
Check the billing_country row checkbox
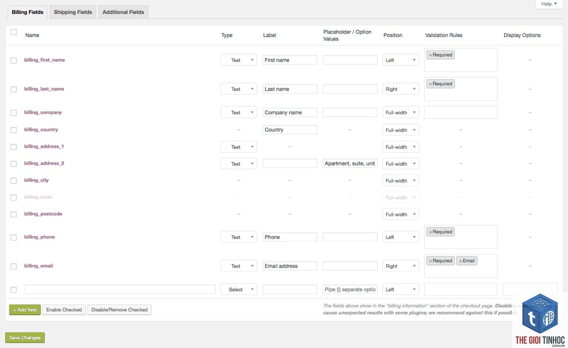tap(13, 130)
